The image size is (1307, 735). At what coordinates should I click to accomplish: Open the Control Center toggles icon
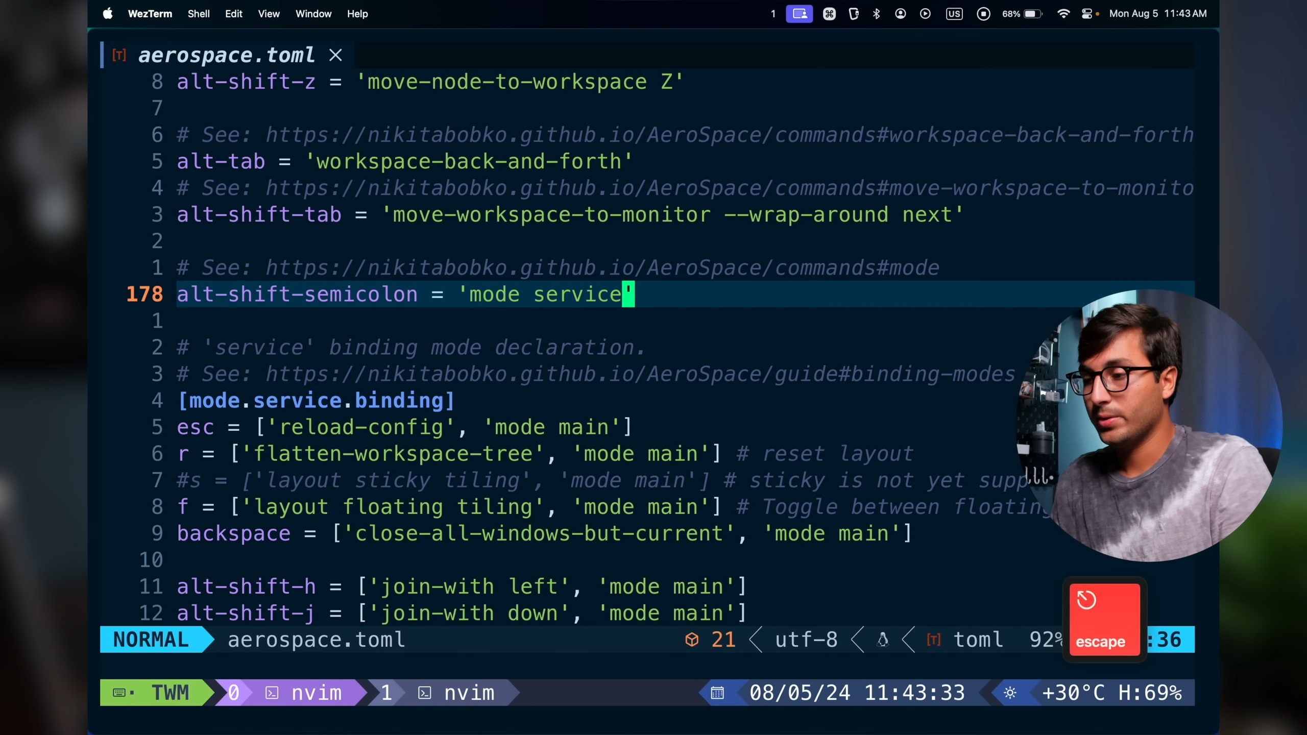(x=1087, y=14)
